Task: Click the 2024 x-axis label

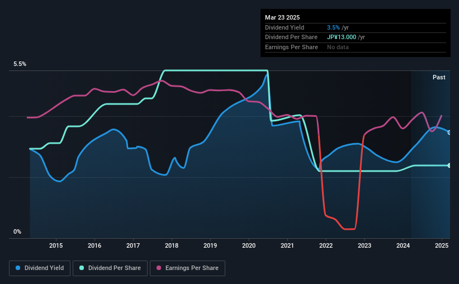Action: click(403, 245)
